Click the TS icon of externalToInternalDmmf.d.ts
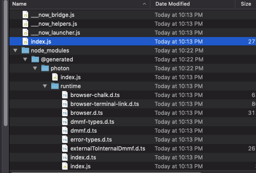Viewport: 256px width, 173px height. tap(65, 149)
